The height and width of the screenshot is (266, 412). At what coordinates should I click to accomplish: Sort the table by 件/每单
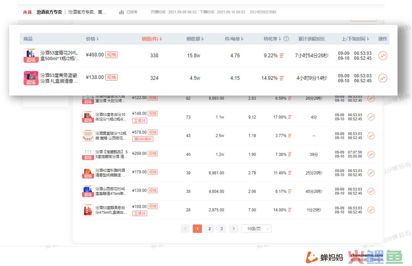(x=234, y=39)
